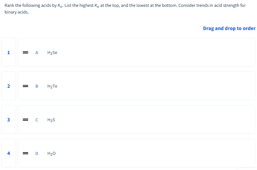The width and height of the screenshot is (257, 170).
Task: Click the letter B label
Action: click(37, 86)
